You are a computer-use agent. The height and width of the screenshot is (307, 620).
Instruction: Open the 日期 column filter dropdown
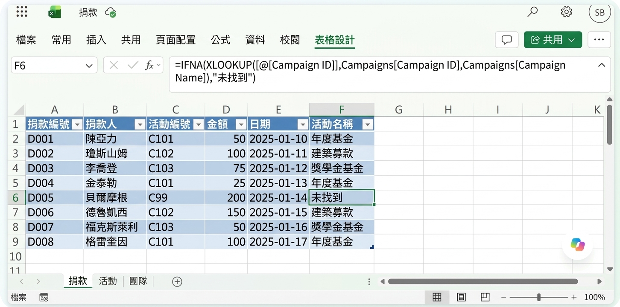pyautogui.click(x=303, y=124)
